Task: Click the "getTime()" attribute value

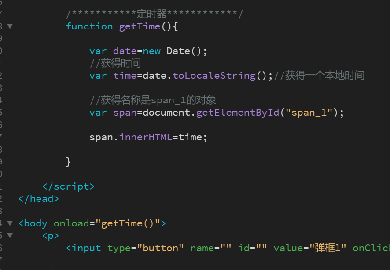Action: [128, 223]
